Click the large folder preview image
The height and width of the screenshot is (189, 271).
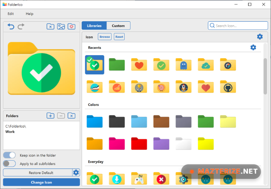[x=41, y=68]
